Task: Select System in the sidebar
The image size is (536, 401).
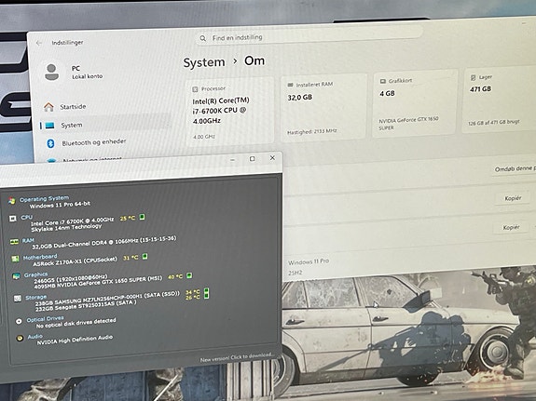Action: point(72,126)
